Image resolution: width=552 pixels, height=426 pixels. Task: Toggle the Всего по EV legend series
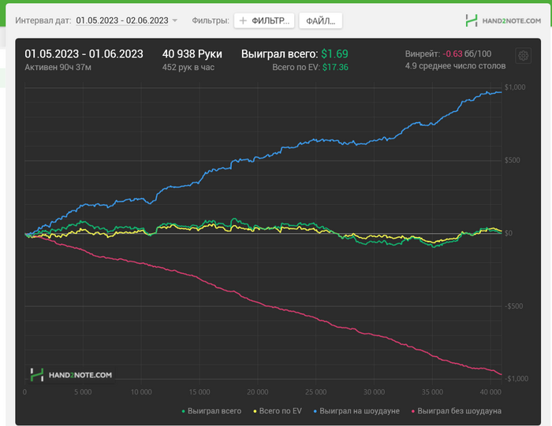tap(278, 411)
